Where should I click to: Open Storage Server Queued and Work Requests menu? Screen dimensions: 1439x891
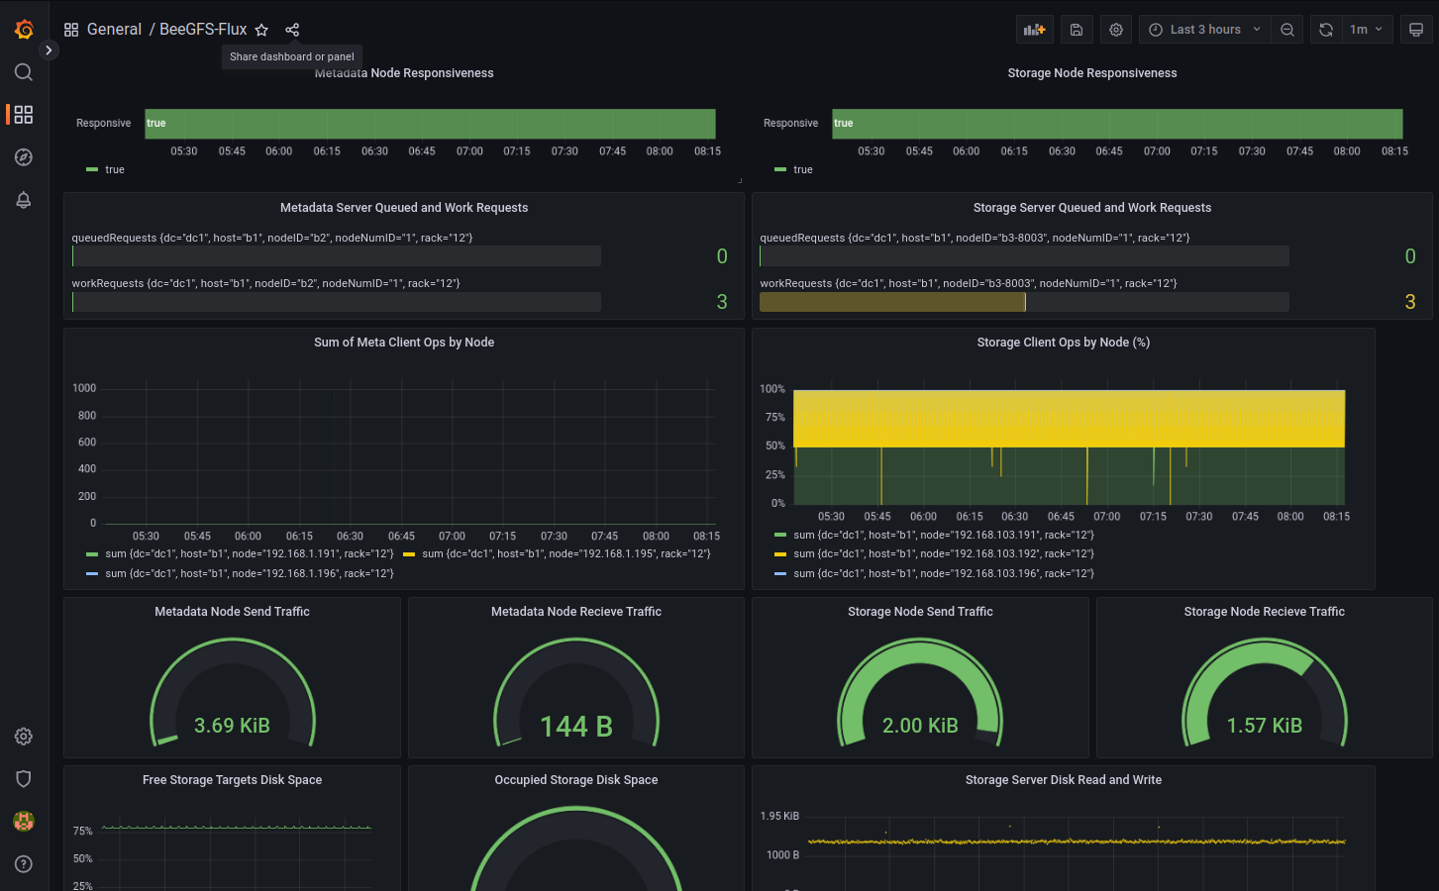1092,208
